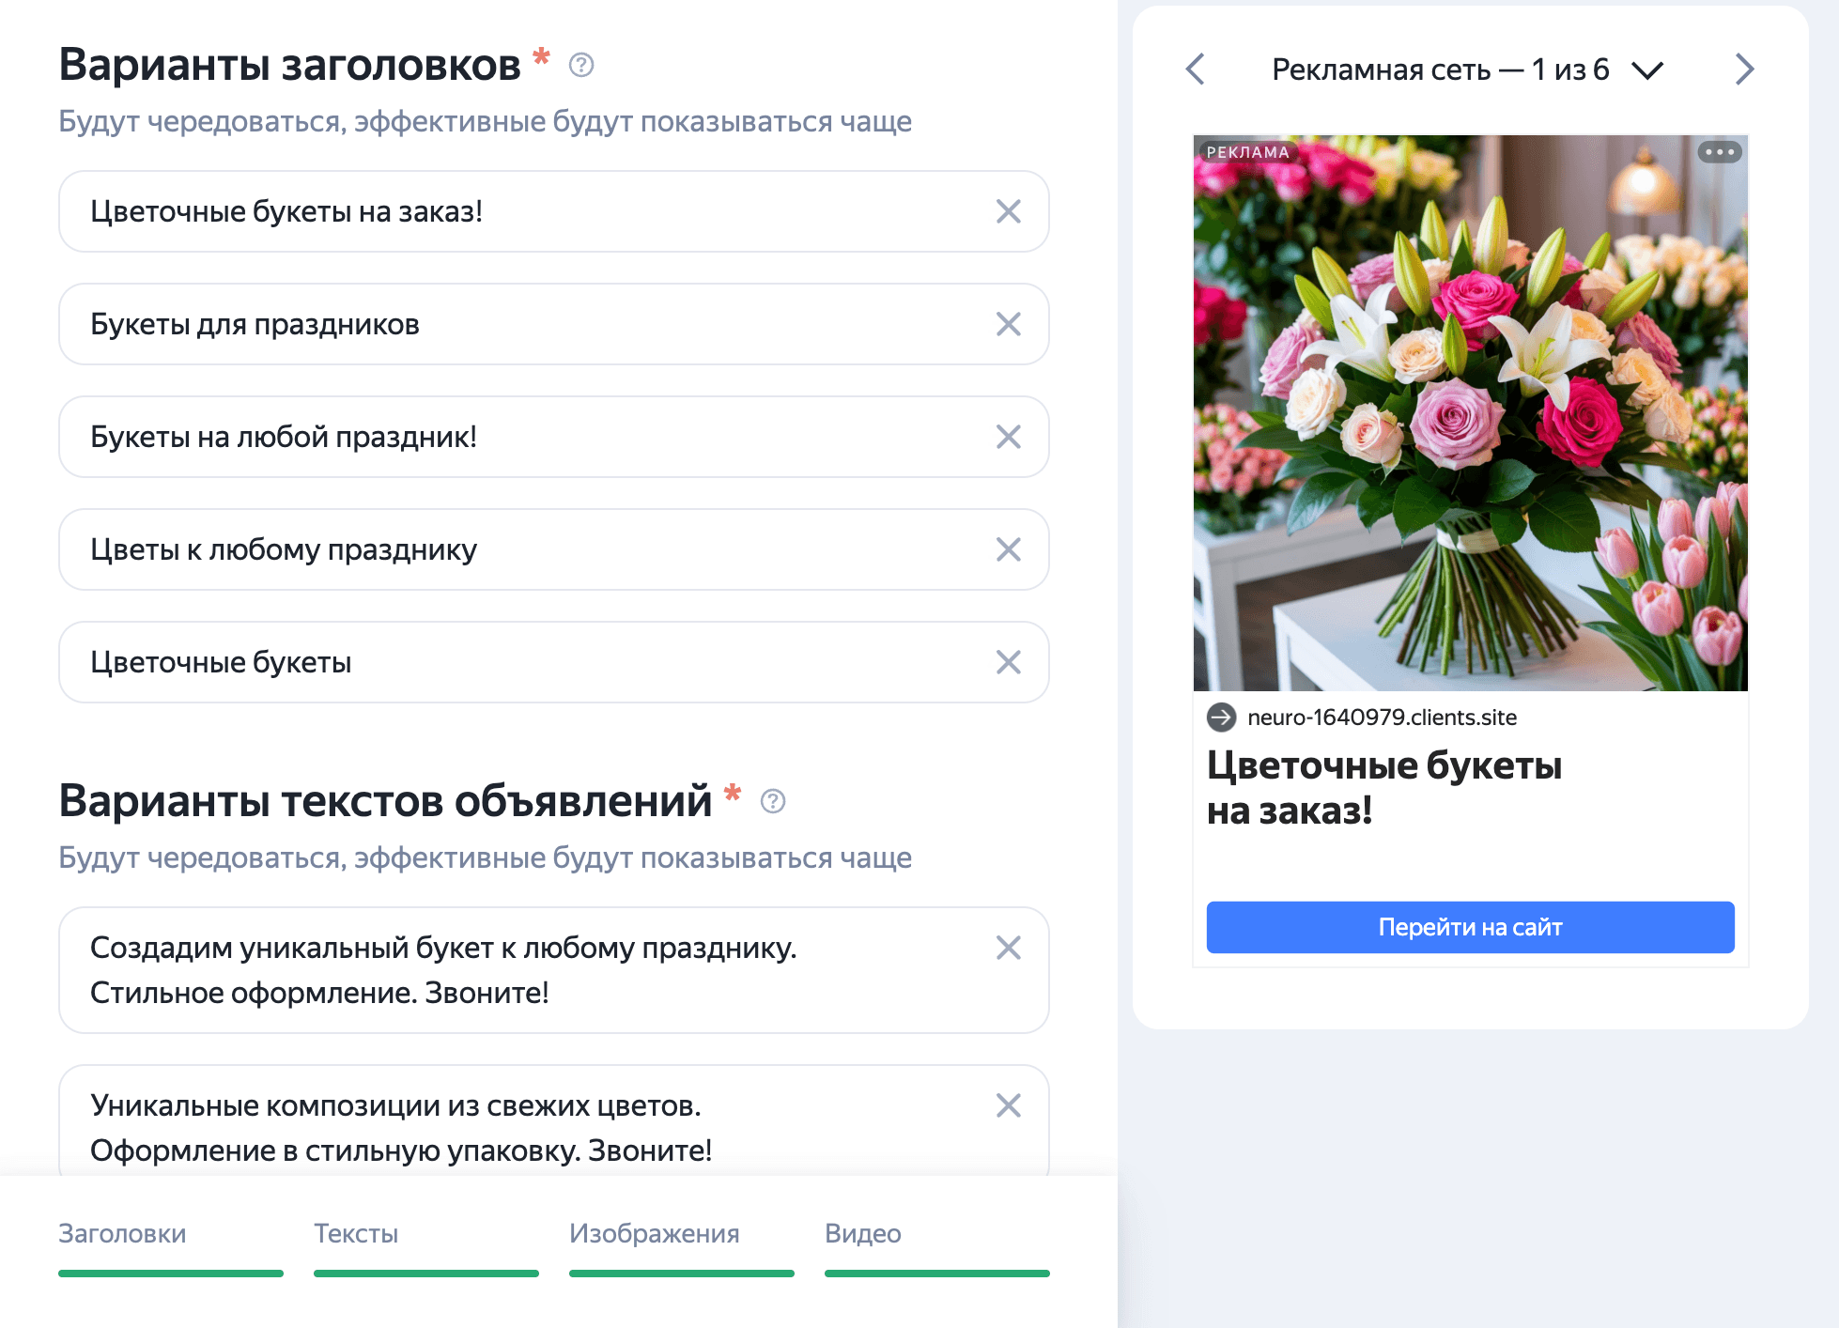This screenshot has height=1328, width=1839.
Task: Go to next ad preview
Action: point(1744,69)
